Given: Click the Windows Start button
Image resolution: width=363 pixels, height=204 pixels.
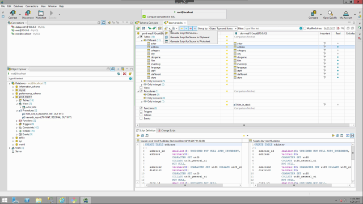Looking at the screenshot, I should (5, 200).
